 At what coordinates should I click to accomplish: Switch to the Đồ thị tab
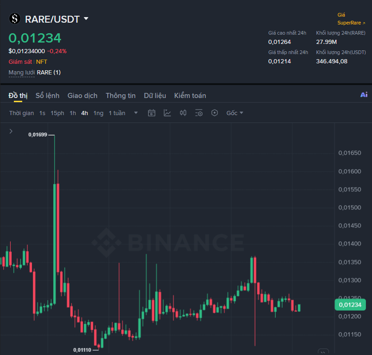coord(18,96)
